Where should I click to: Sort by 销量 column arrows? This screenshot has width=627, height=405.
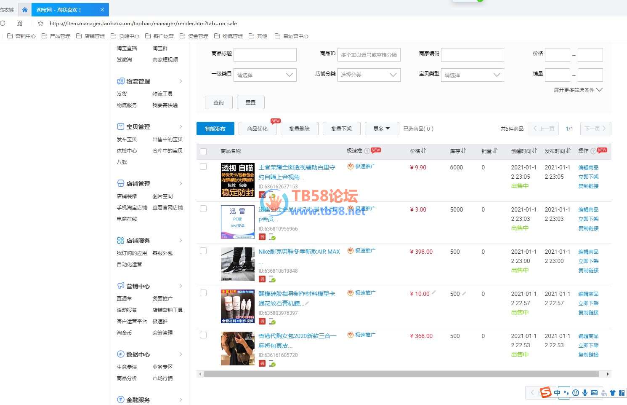click(495, 150)
